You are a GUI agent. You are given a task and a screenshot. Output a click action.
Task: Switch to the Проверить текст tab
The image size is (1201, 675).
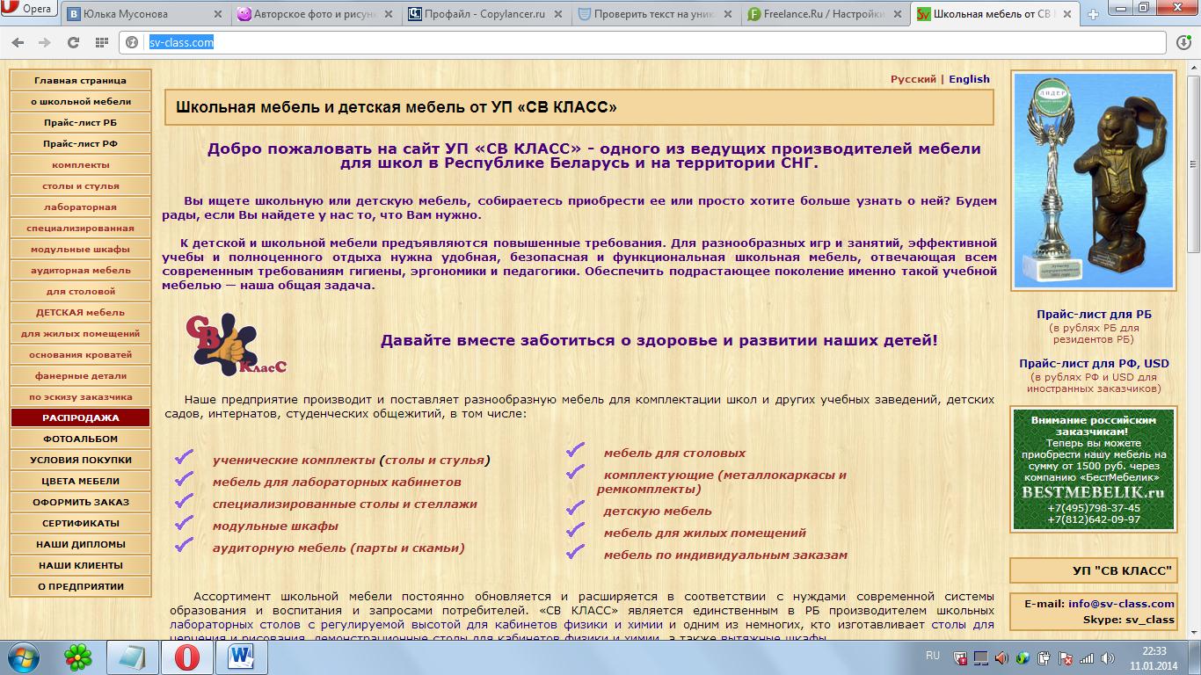coord(655,14)
